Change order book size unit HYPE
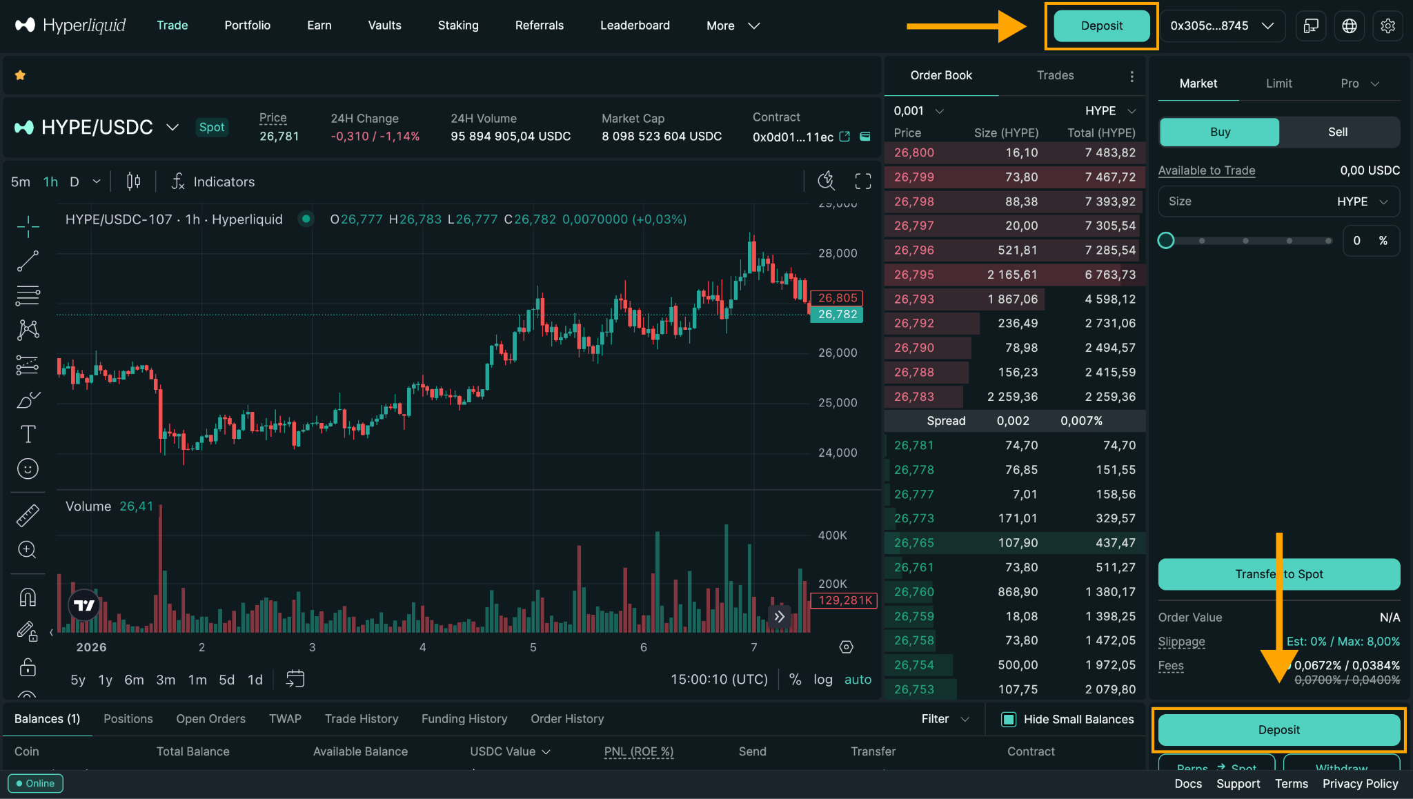The width and height of the screenshot is (1413, 799). (1110, 111)
